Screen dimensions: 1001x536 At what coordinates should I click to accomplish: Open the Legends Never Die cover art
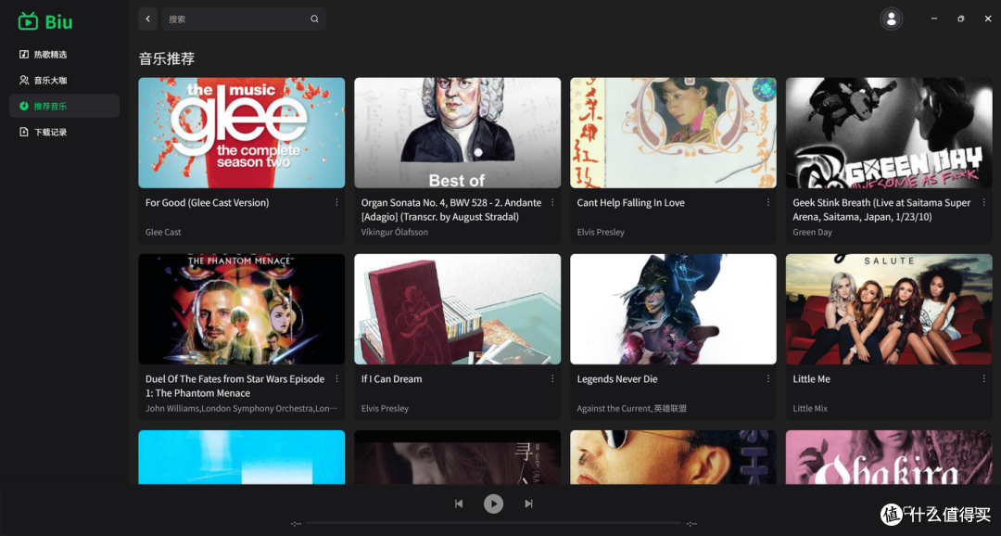[673, 309]
